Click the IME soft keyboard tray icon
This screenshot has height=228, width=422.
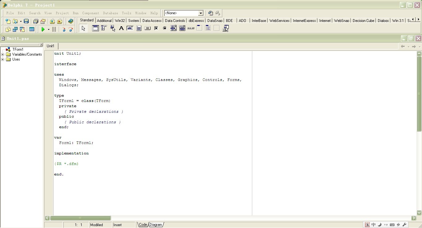point(392,225)
